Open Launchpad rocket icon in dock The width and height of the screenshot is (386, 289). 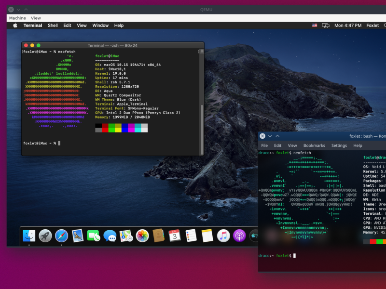pos(45,236)
